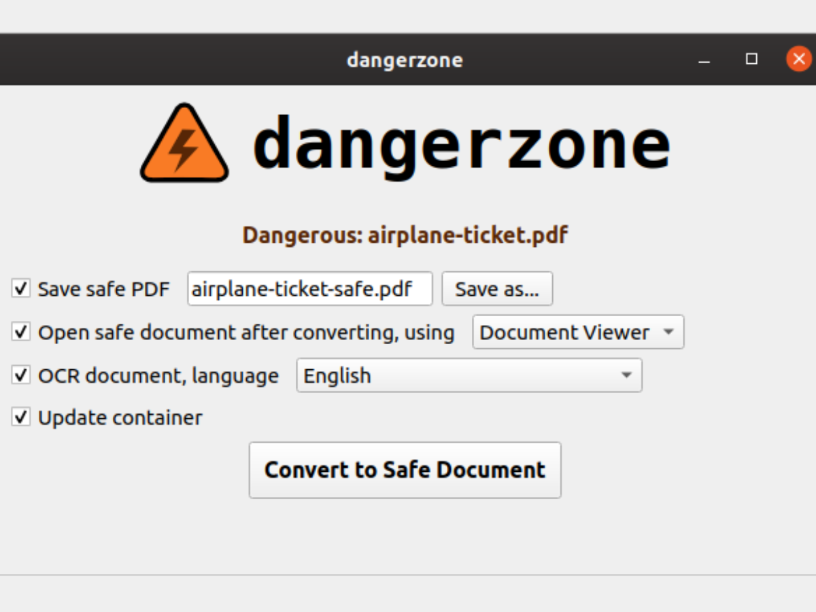Click Convert to Safe Document button

(405, 470)
